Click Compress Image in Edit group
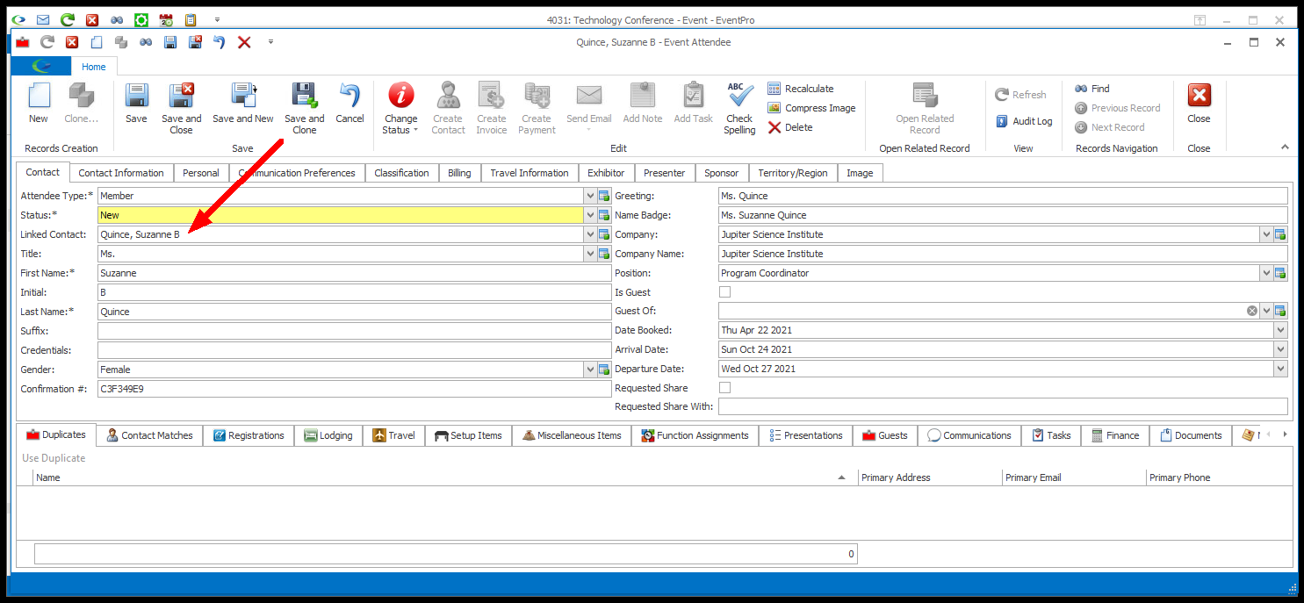The image size is (1304, 603). [811, 108]
